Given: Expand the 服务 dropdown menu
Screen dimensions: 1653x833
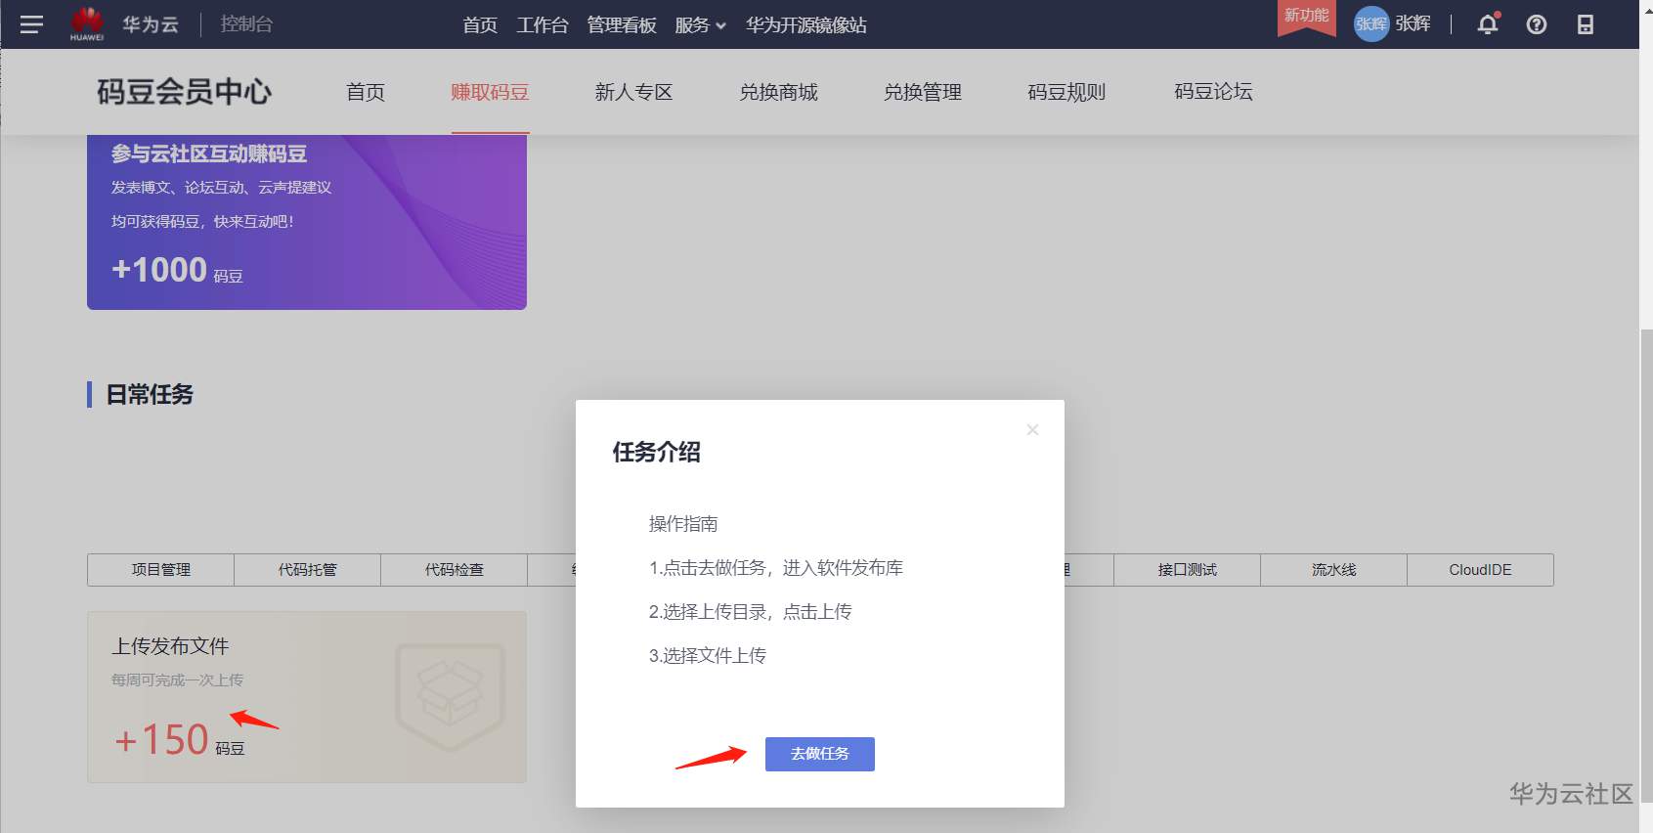Looking at the screenshot, I should click(x=700, y=24).
